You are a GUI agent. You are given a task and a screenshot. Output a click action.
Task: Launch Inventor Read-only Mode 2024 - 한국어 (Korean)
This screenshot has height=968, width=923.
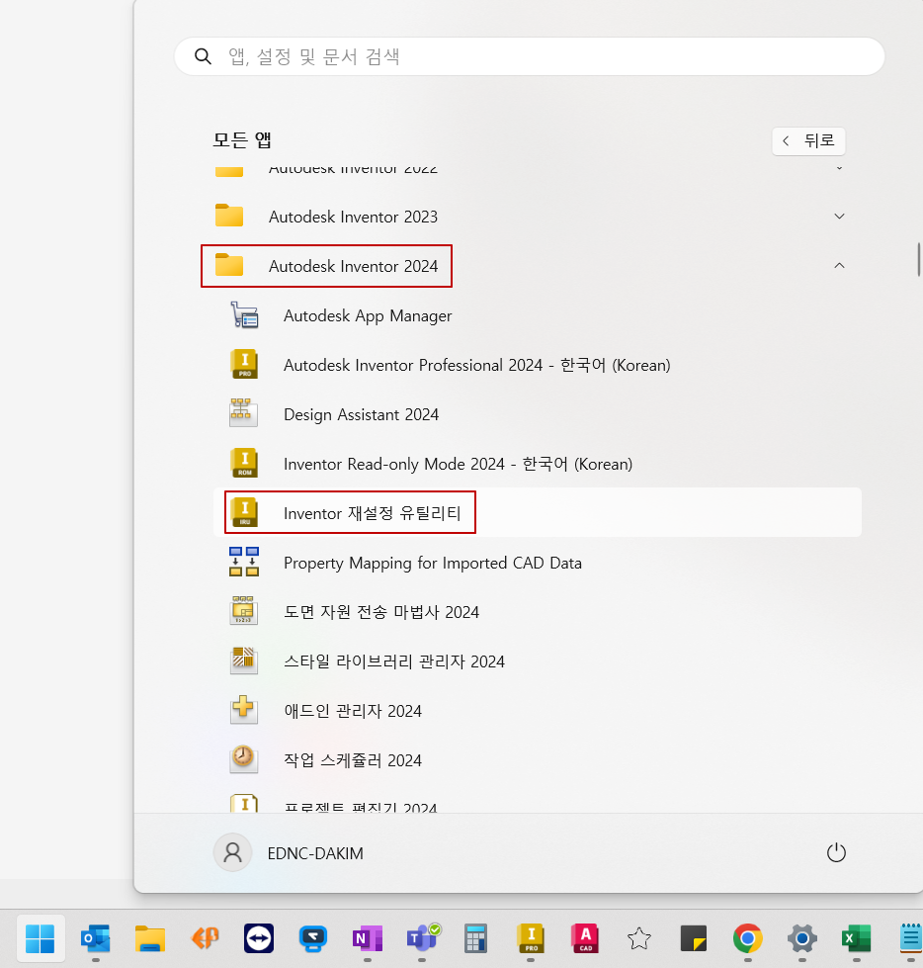(538, 463)
